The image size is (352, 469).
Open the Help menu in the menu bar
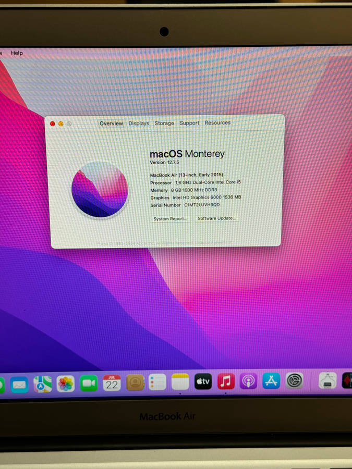[17, 53]
